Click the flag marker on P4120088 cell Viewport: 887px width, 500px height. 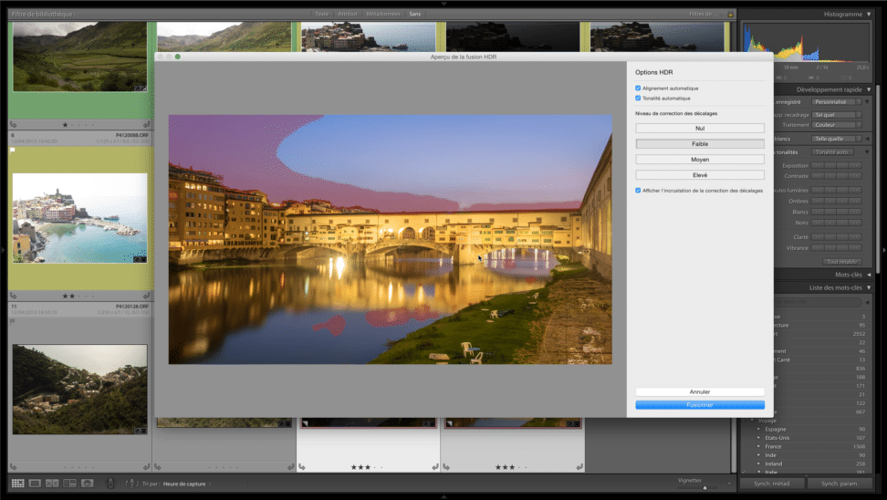coord(13,150)
